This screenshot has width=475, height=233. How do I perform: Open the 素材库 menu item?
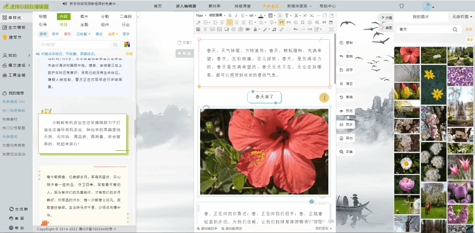[214, 6]
